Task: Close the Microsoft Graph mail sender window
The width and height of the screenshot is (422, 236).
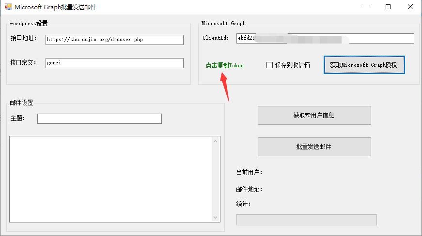Action: tap(410, 7)
